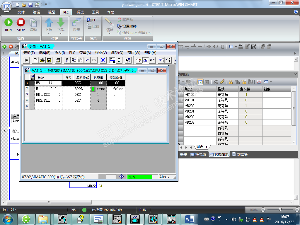Expand the 上传 dropdown arrow below upload

coord(49,34)
